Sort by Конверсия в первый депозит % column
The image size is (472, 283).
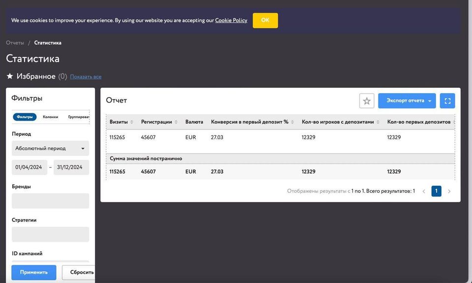coord(293,122)
